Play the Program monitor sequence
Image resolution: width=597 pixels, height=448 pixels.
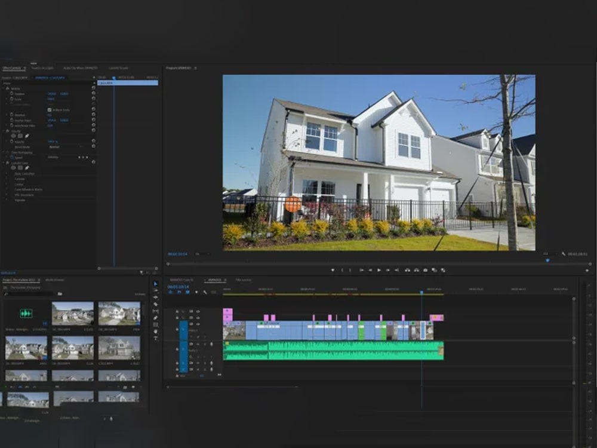379,270
